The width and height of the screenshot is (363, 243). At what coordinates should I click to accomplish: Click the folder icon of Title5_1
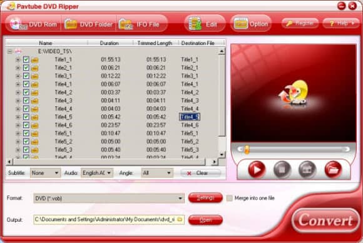click(x=34, y=133)
